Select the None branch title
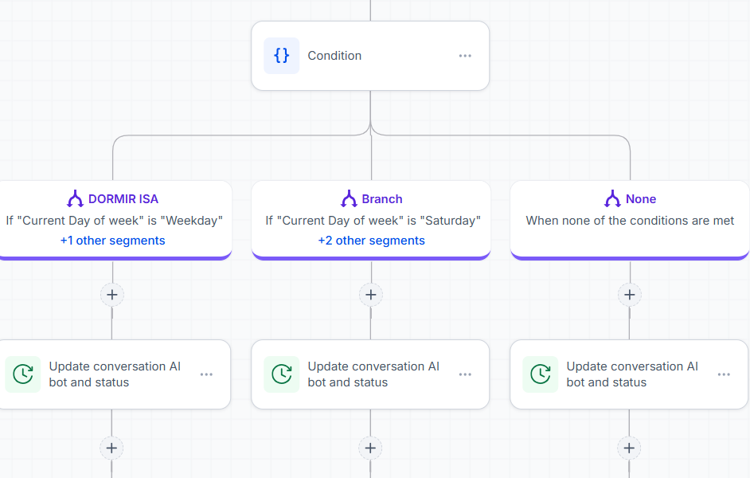Viewport: 750px width, 478px height. point(641,199)
